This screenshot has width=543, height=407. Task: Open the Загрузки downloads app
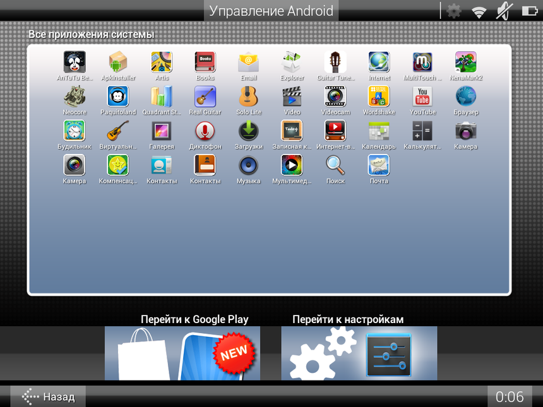pos(248,131)
